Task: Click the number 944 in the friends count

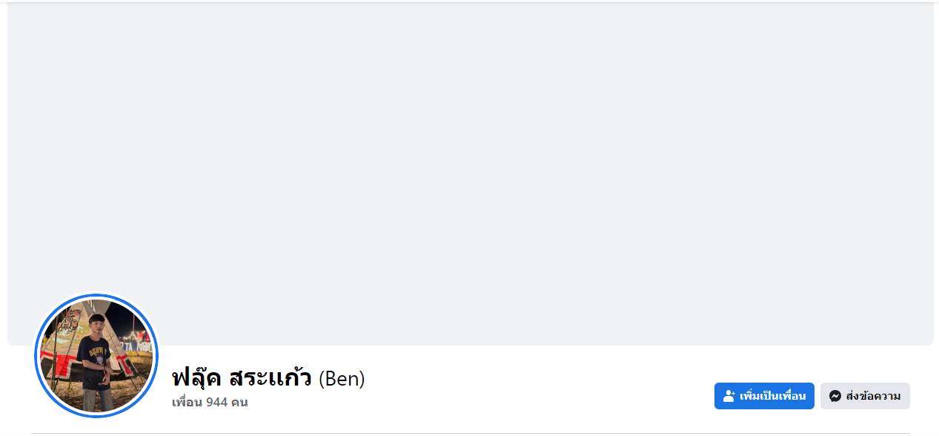Action: pos(216,403)
